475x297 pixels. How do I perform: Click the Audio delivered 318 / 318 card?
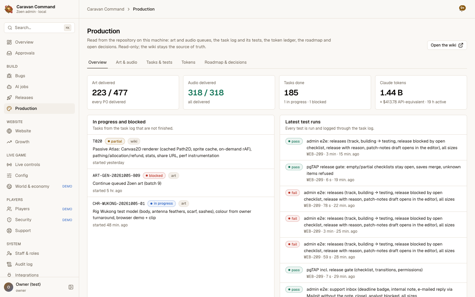coord(229,92)
